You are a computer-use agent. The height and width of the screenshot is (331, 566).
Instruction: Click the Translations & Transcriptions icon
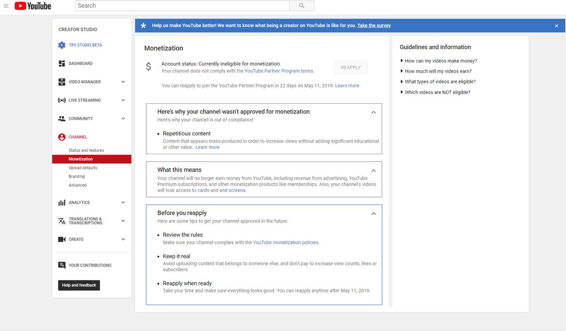[x=62, y=221]
